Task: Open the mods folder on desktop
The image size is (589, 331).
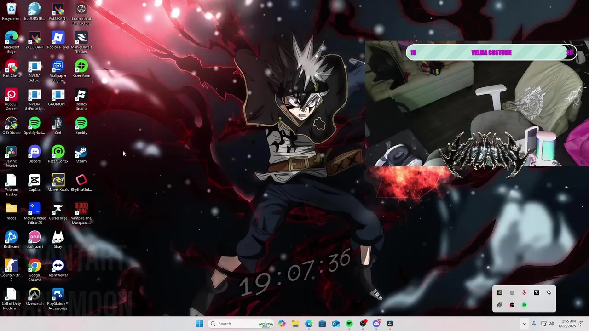Action: coord(11,211)
